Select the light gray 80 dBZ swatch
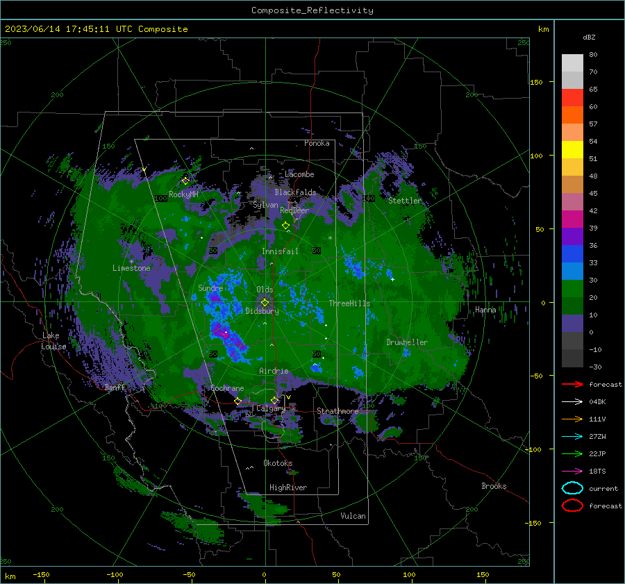The height and width of the screenshot is (584, 625). [572, 63]
